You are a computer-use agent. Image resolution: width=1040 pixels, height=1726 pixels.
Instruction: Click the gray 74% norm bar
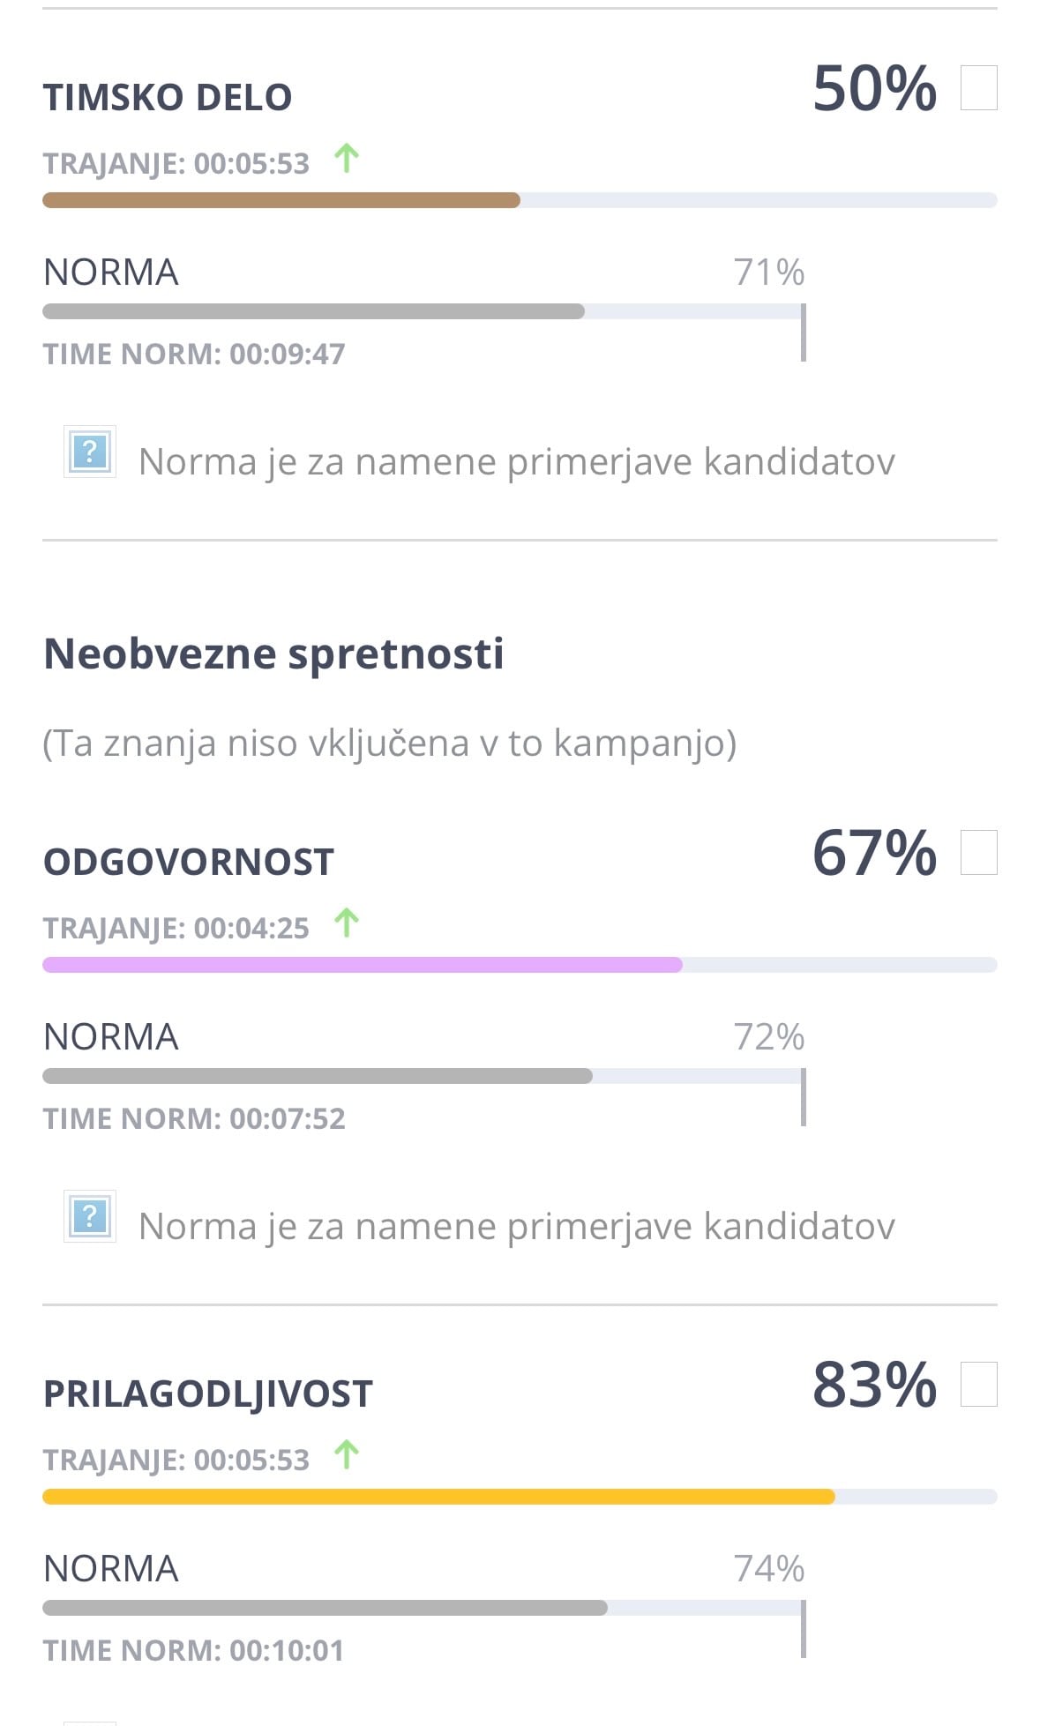325,1609
